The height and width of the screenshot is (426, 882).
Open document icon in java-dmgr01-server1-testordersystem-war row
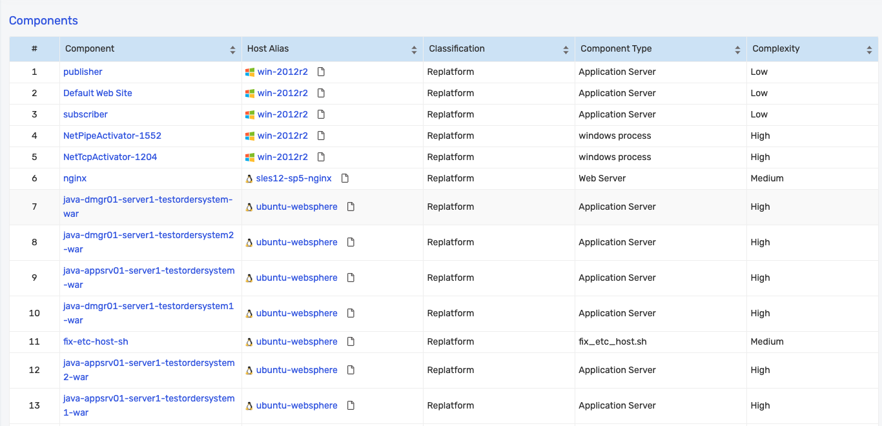coord(351,207)
